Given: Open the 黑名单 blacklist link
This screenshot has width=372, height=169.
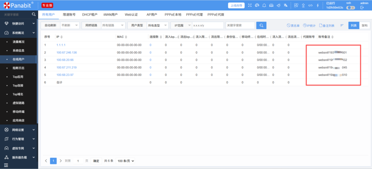Looking at the screenshot, I should (x=293, y=25).
